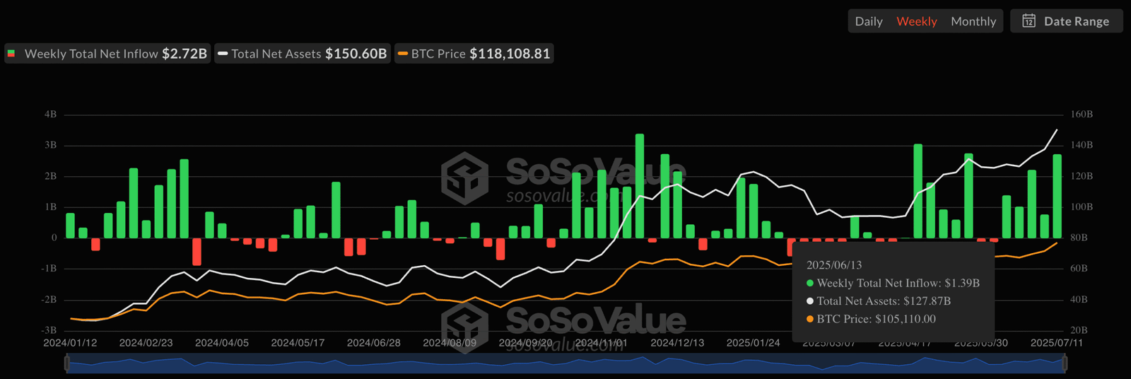Click the calendar icon beside Date Range
1131x379 pixels.
(x=1029, y=21)
